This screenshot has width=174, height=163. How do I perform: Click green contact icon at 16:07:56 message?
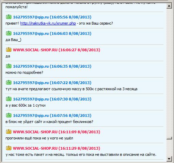pos(9,115)
